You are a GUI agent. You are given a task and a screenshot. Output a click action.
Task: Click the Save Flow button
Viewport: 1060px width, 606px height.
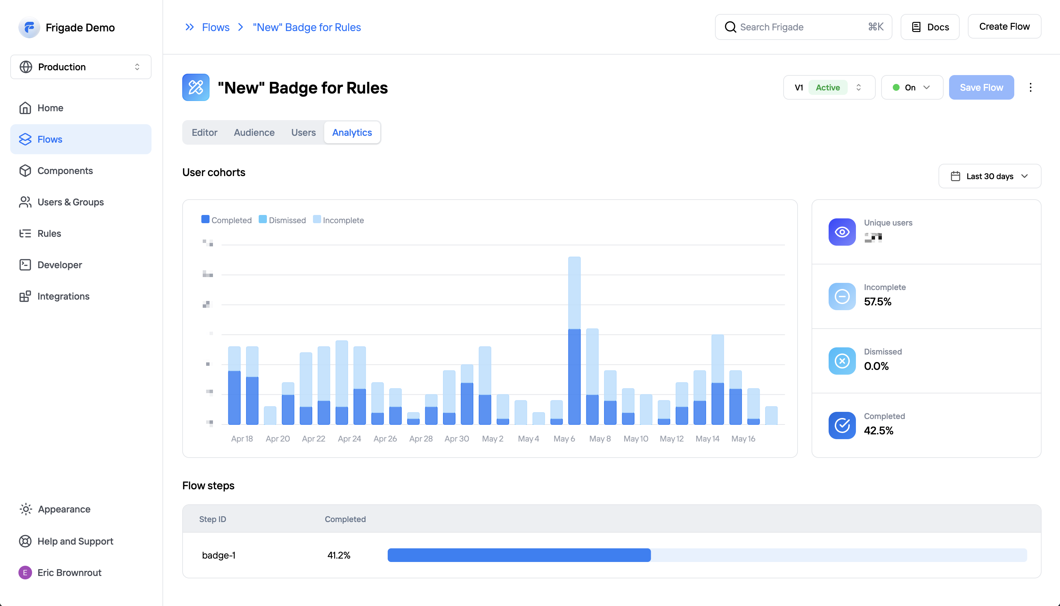[982, 87]
